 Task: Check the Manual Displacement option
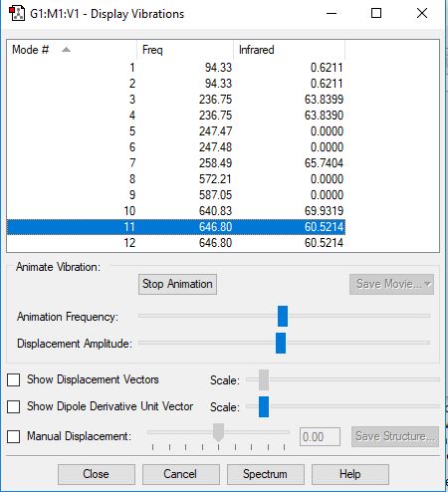tap(14, 436)
